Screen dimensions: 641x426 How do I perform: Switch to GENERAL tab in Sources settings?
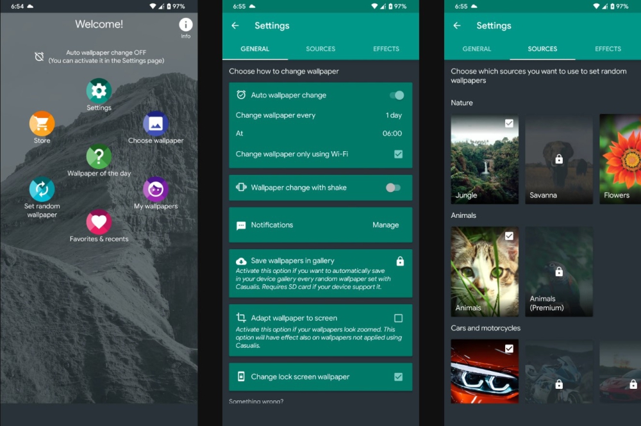477,49
